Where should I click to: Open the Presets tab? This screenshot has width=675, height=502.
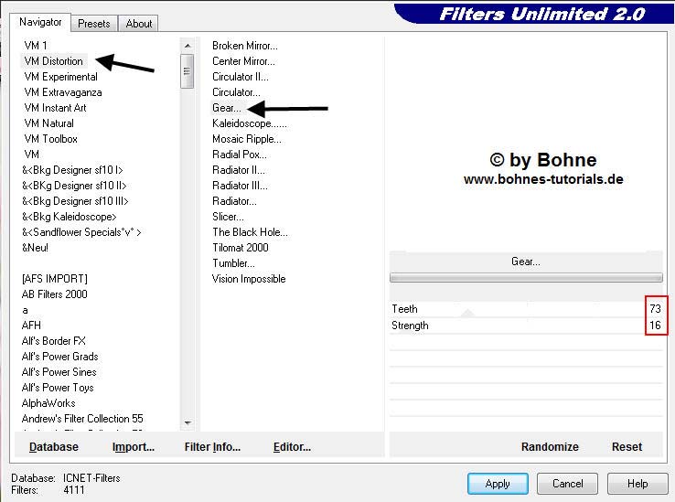[x=94, y=23]
